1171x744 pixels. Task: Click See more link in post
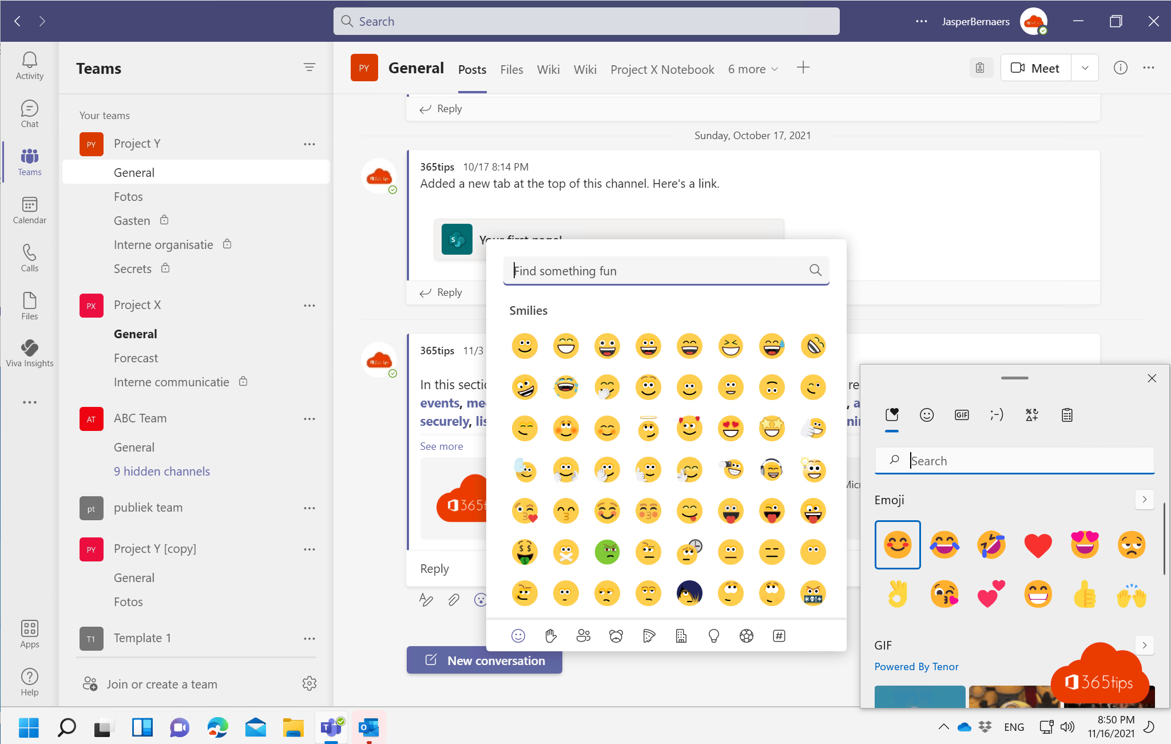pos(441,446)
